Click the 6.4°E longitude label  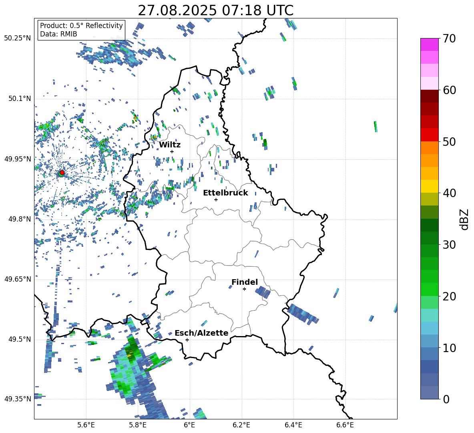click(x=293, y=425)
